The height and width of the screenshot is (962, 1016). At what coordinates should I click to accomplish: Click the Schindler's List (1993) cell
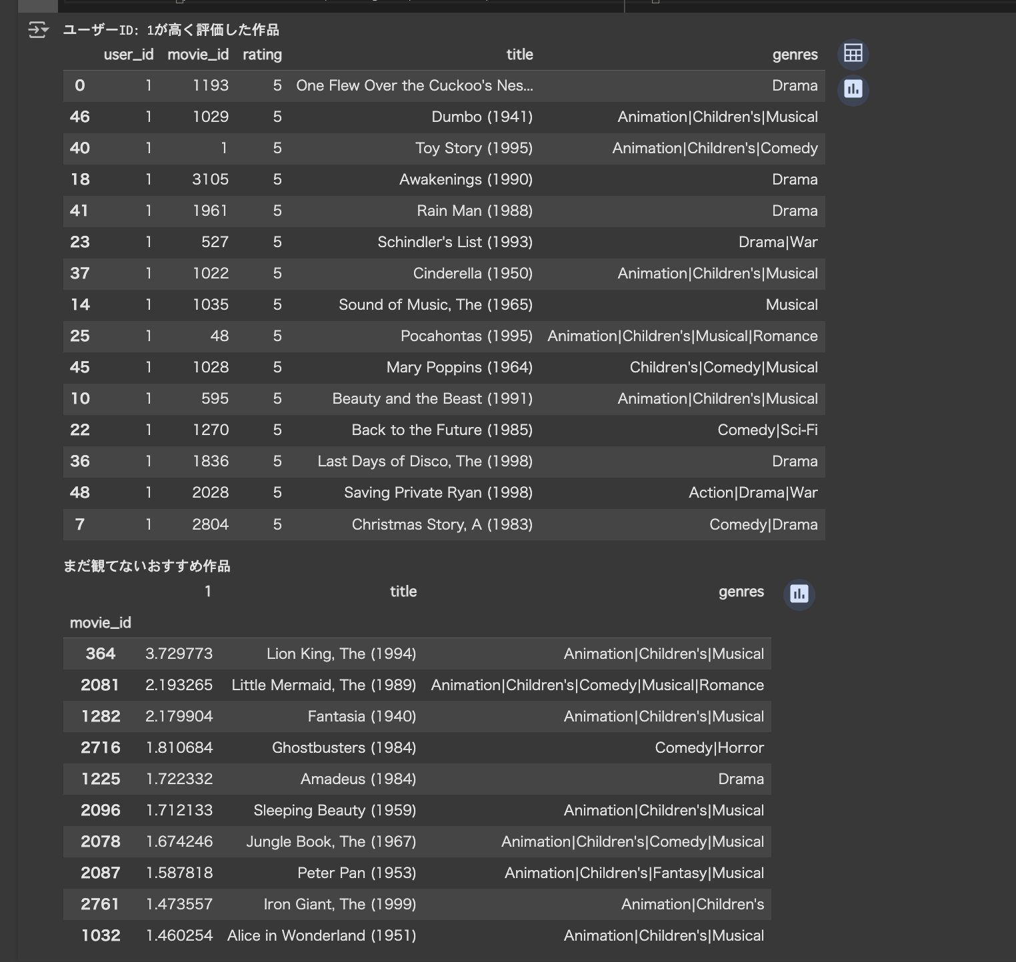point(455,242)
